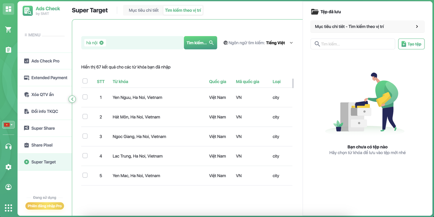Switch to the 'Mục tiêu chi tiết' tab
Viewport: 434px width, 217px height.
(143, 10)
